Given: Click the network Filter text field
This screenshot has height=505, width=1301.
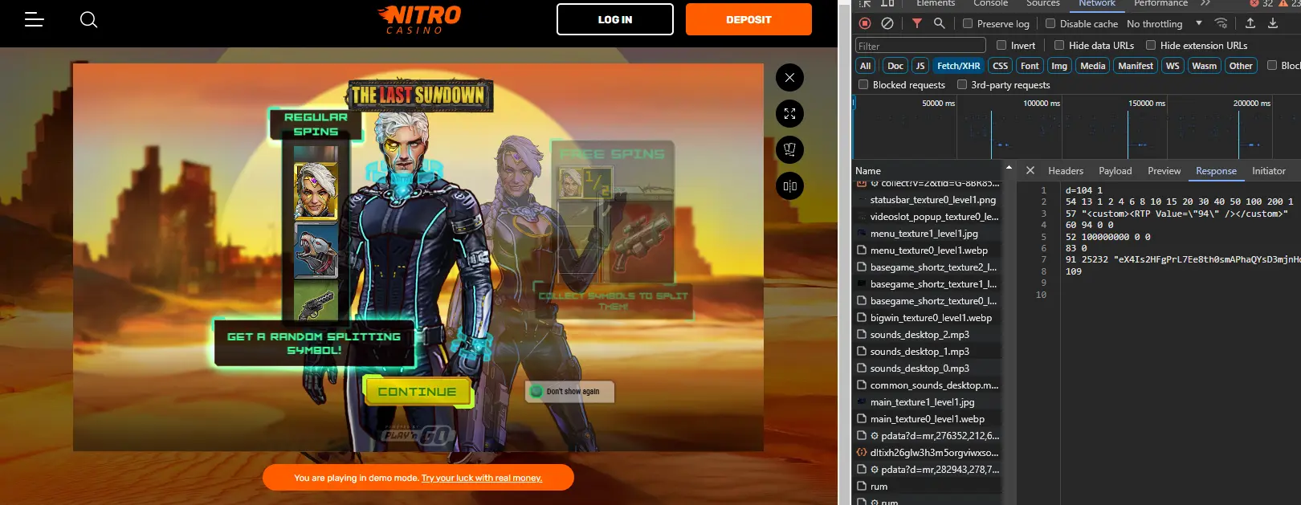Looking at the screenshot, I should [x=920, y=46].
